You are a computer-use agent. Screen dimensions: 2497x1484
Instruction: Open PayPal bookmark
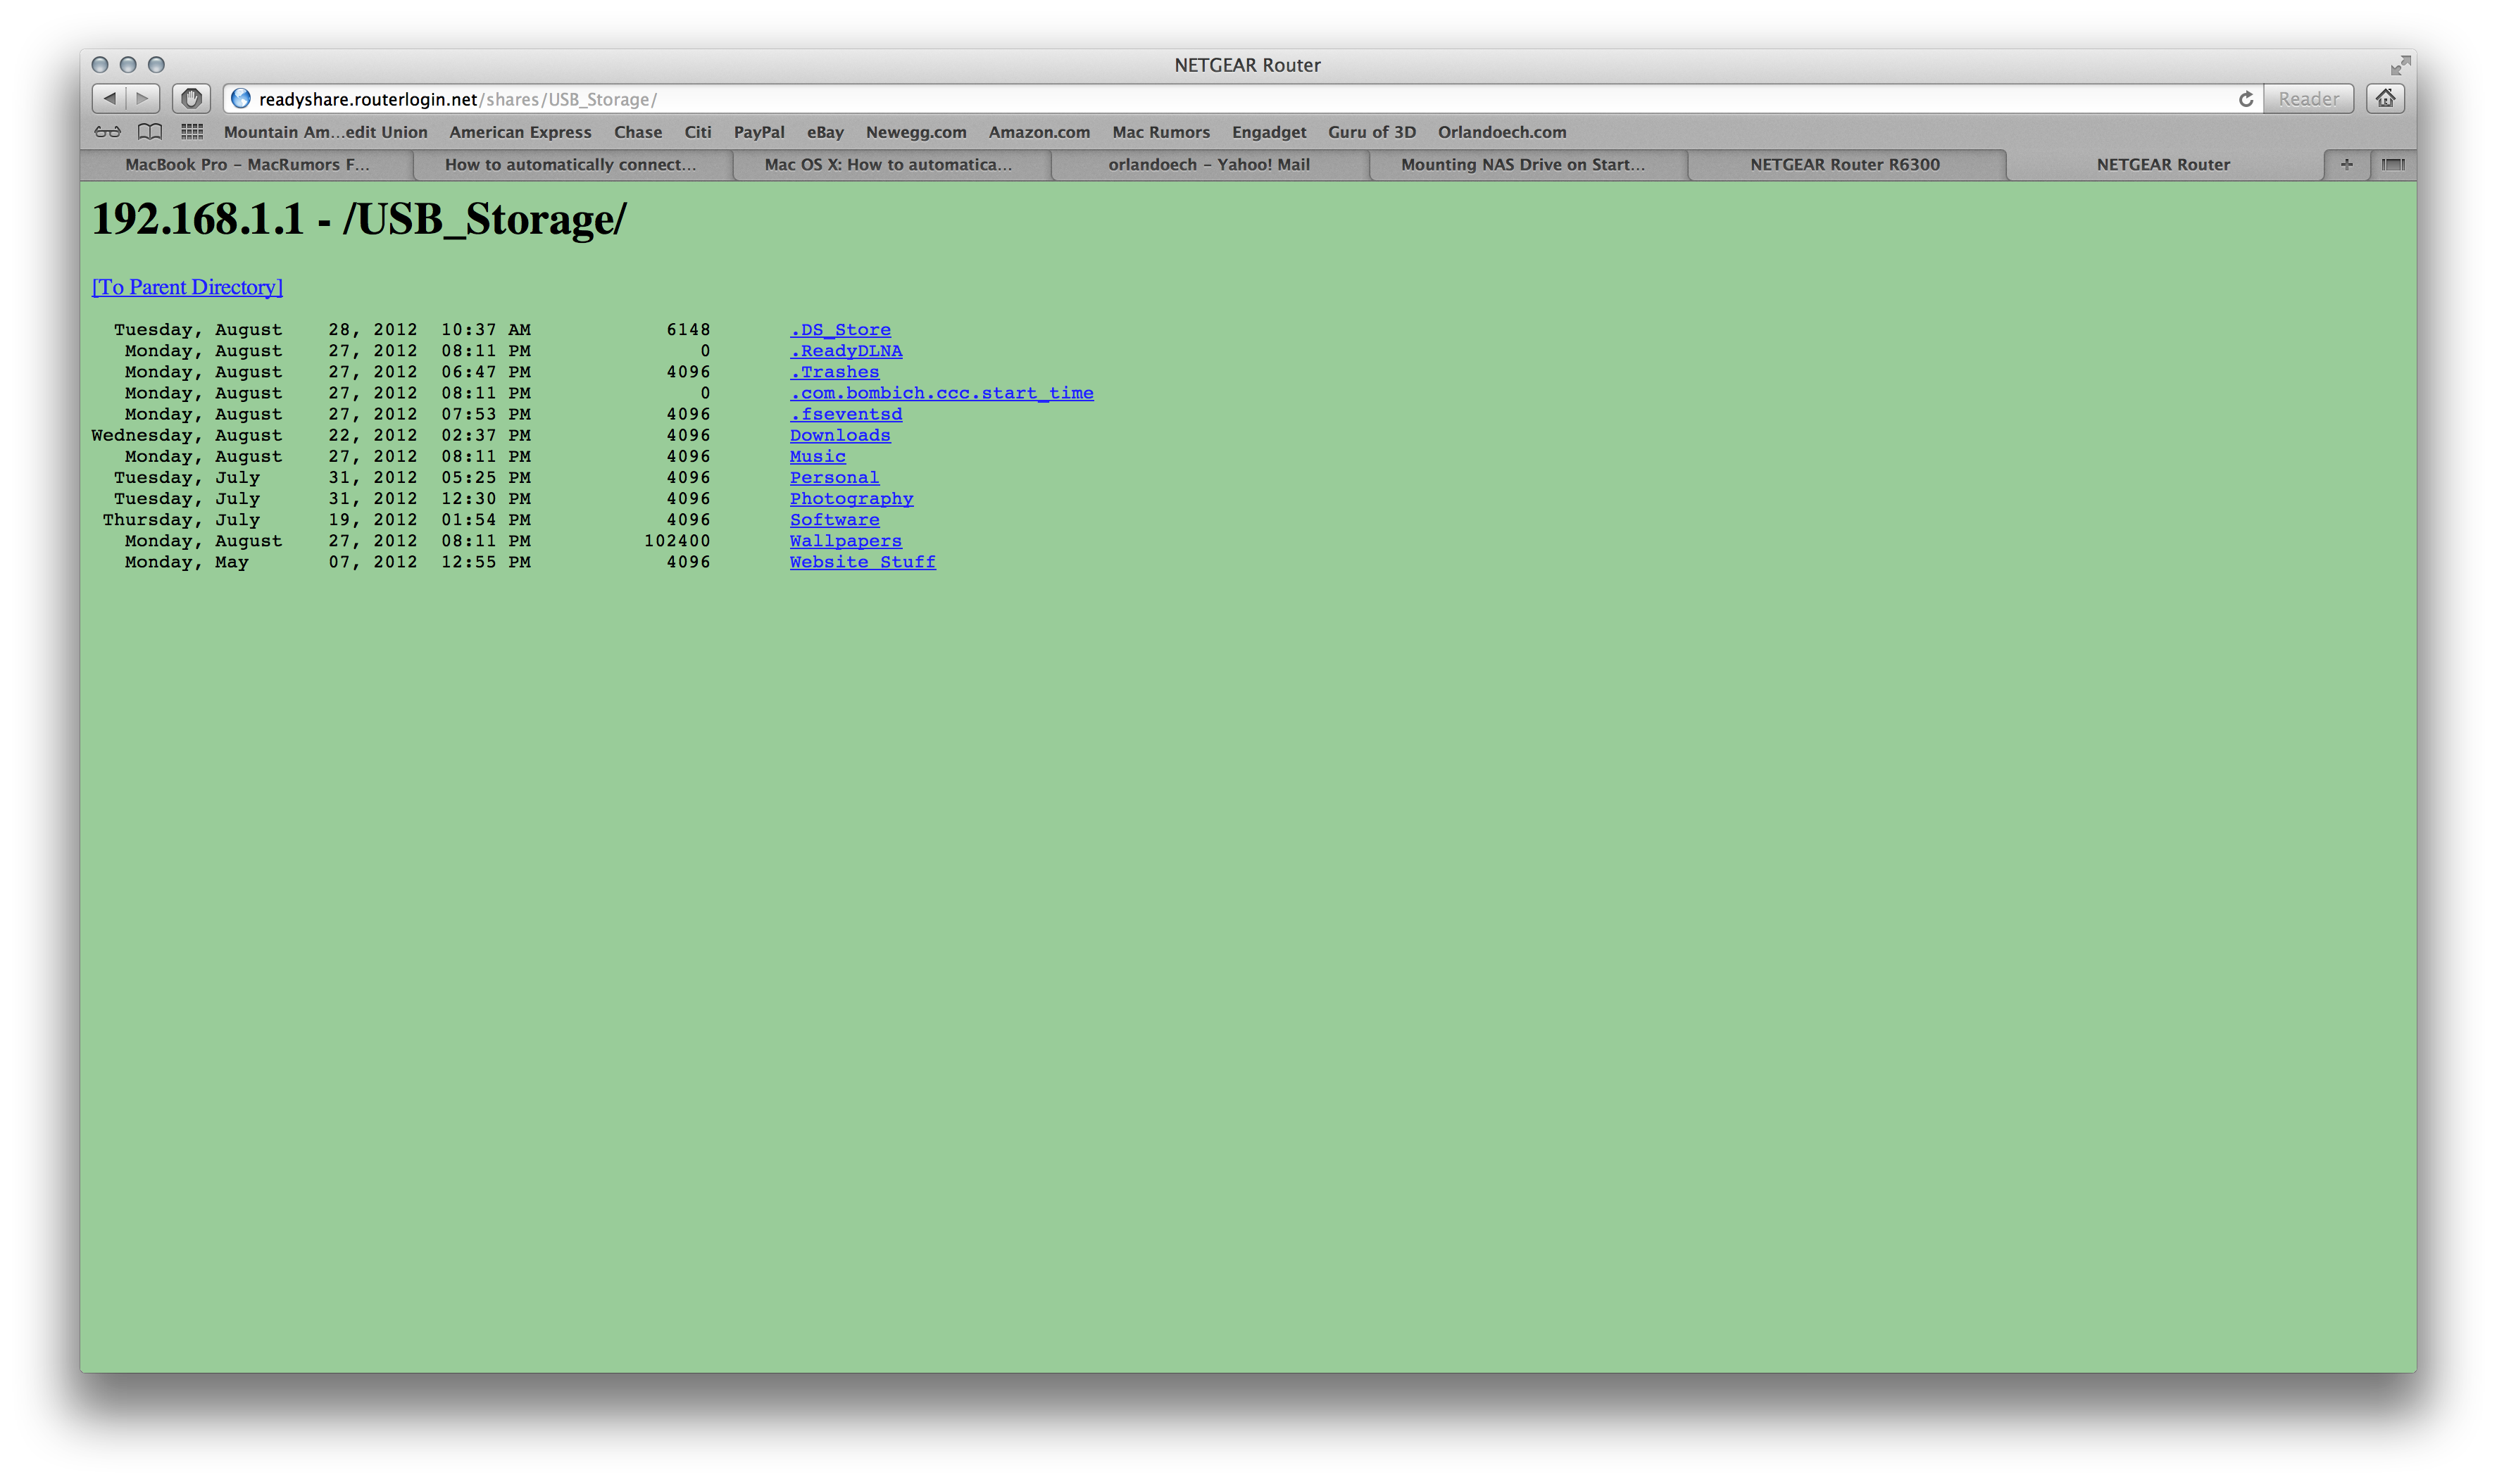(x=759, y=132)
